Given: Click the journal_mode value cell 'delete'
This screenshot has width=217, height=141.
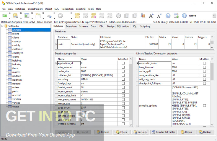Looking at the screenshot, I should click(99, 92).
